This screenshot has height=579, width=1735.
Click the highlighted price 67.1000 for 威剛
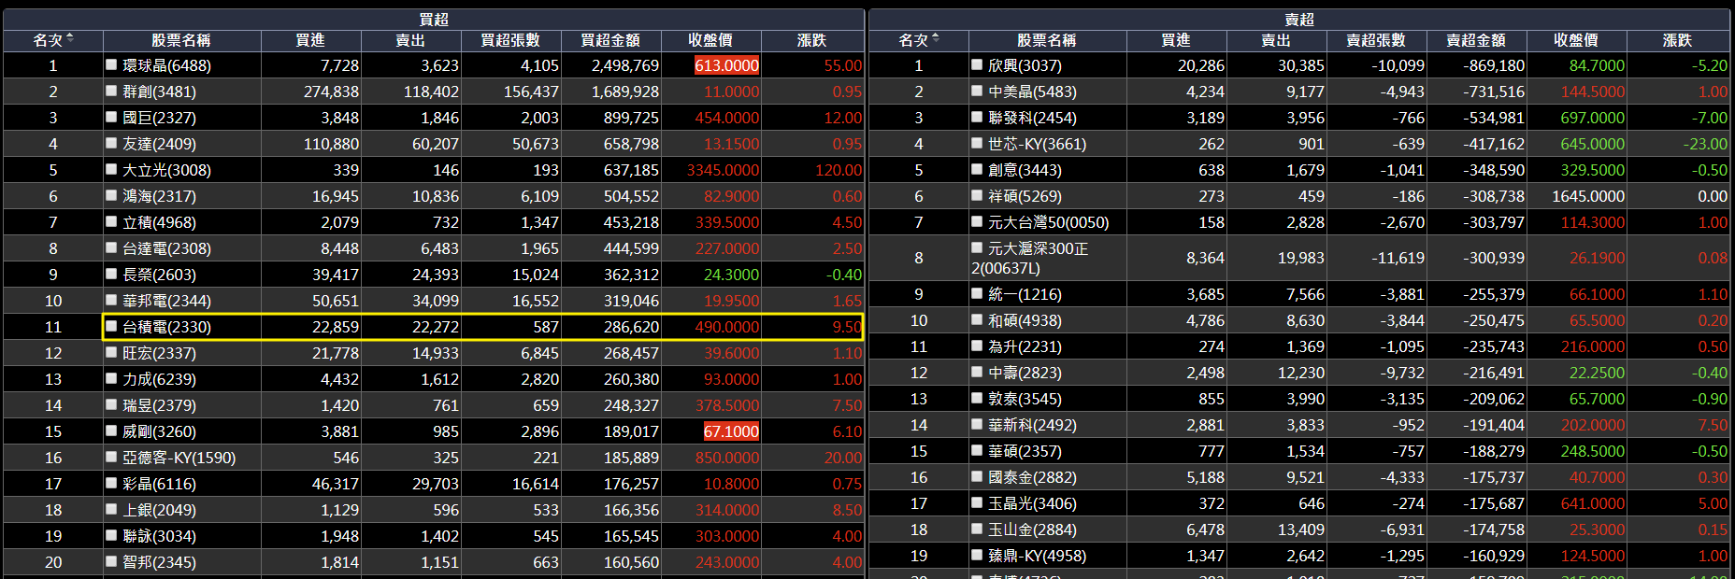coord(731,431)
